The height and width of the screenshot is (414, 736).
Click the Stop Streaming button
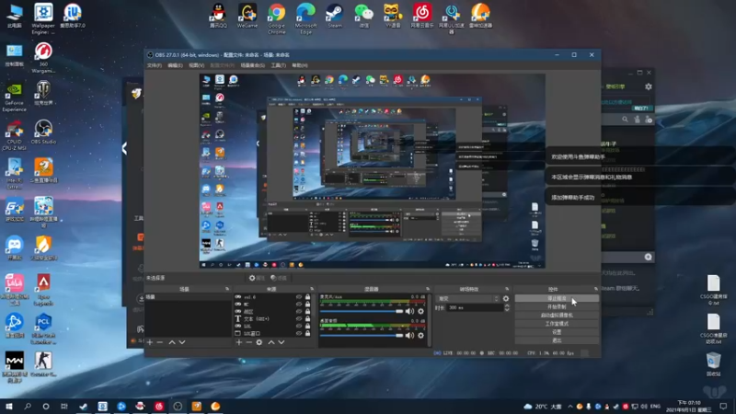pyautogui.click(x=557, y=298)
